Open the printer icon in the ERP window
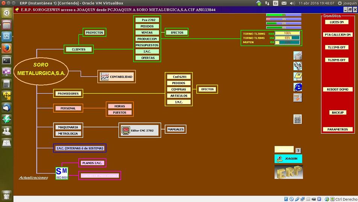 coord(297,56)
